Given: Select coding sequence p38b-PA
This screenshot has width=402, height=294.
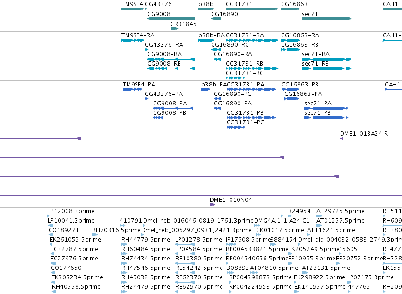Looking at the screenshot, I should (205, 89).
